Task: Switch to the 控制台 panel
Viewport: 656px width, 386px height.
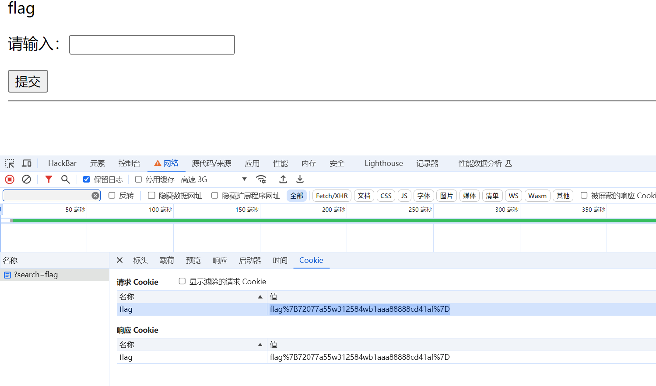Action: [x=129, y=163]
